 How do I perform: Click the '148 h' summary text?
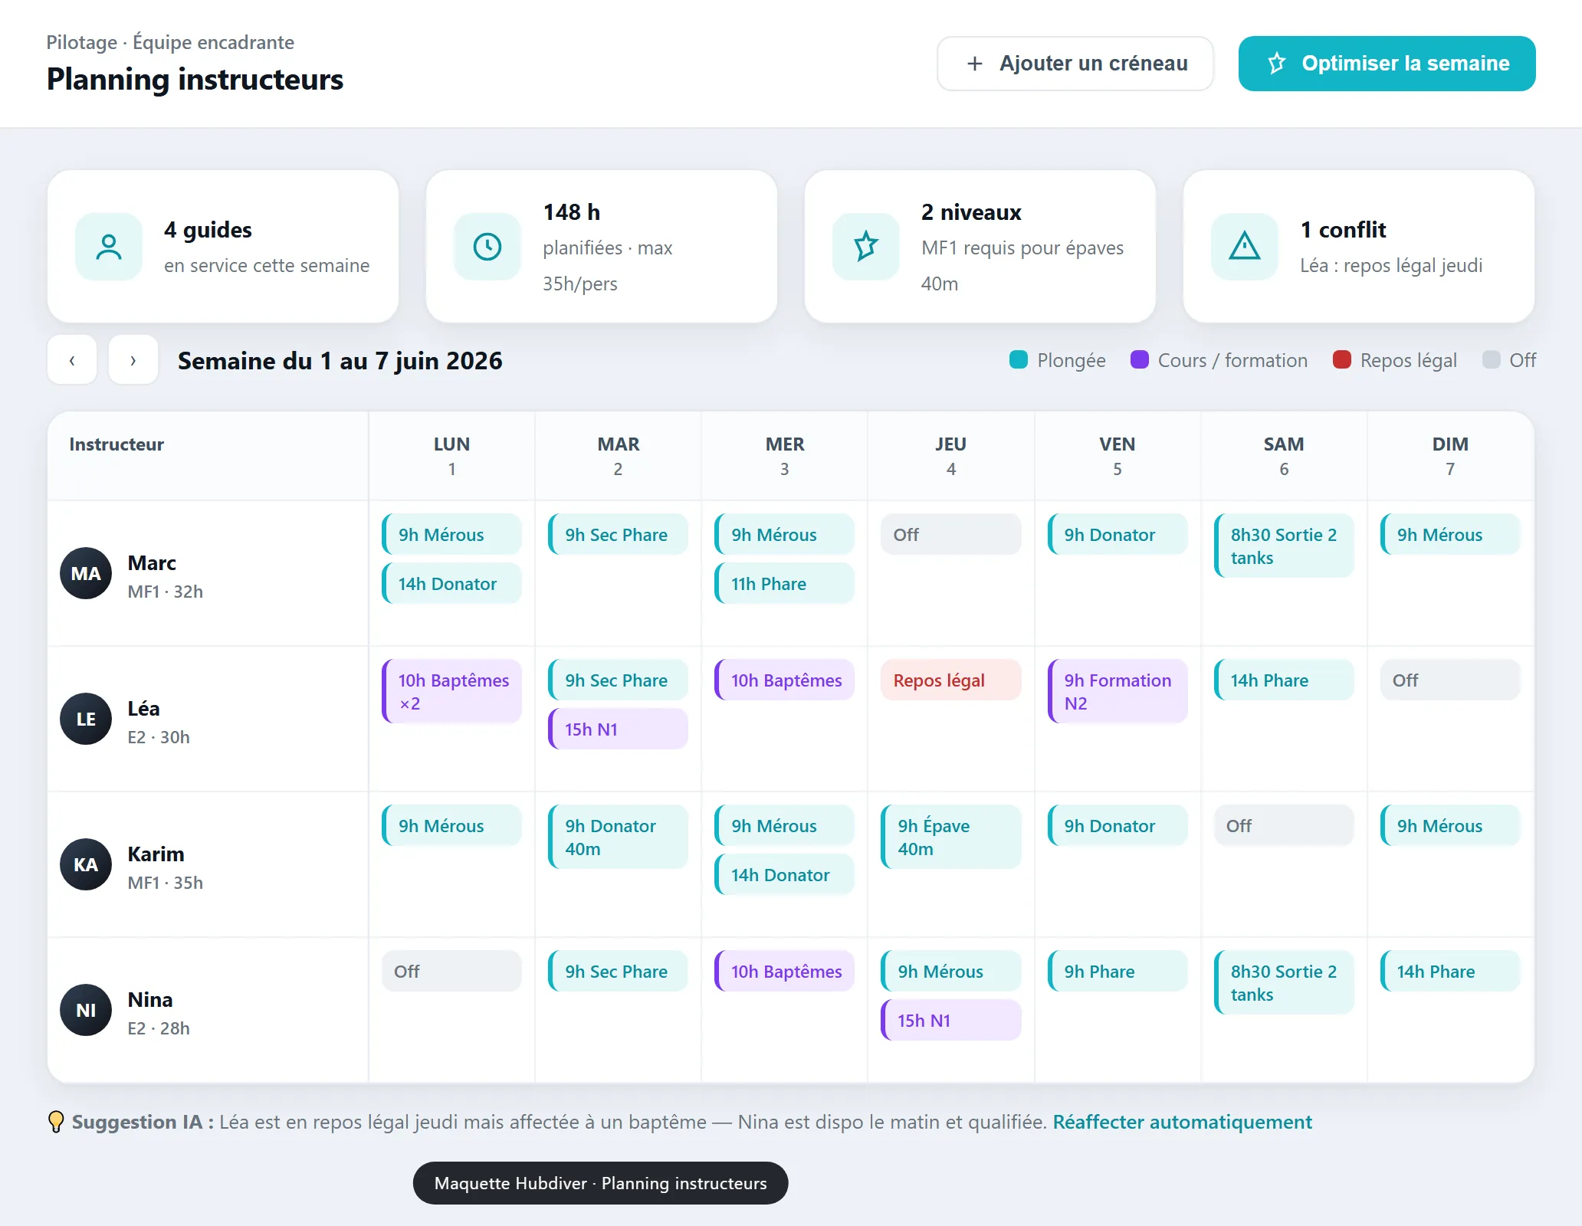[572, 212]
